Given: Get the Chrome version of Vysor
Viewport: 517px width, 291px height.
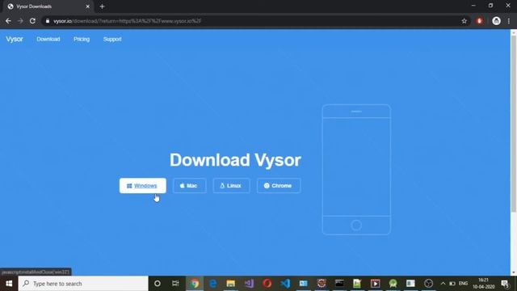Looking at the screenshot, I should click(279, 186).
